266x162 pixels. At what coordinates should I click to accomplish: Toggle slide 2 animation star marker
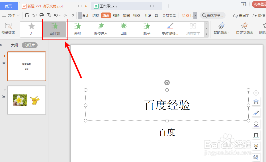[x=4, y=96]
